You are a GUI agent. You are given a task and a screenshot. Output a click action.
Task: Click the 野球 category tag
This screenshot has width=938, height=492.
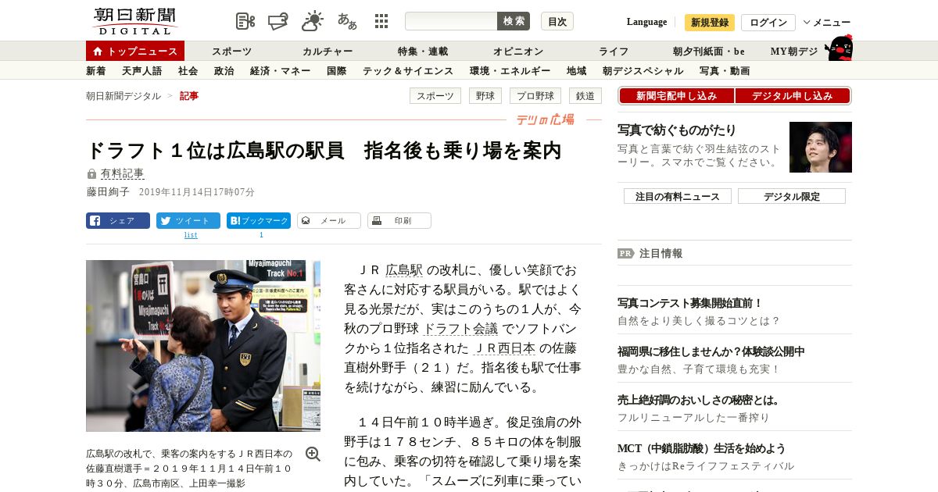485,96
